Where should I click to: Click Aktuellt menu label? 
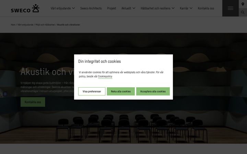pos(126,8)
